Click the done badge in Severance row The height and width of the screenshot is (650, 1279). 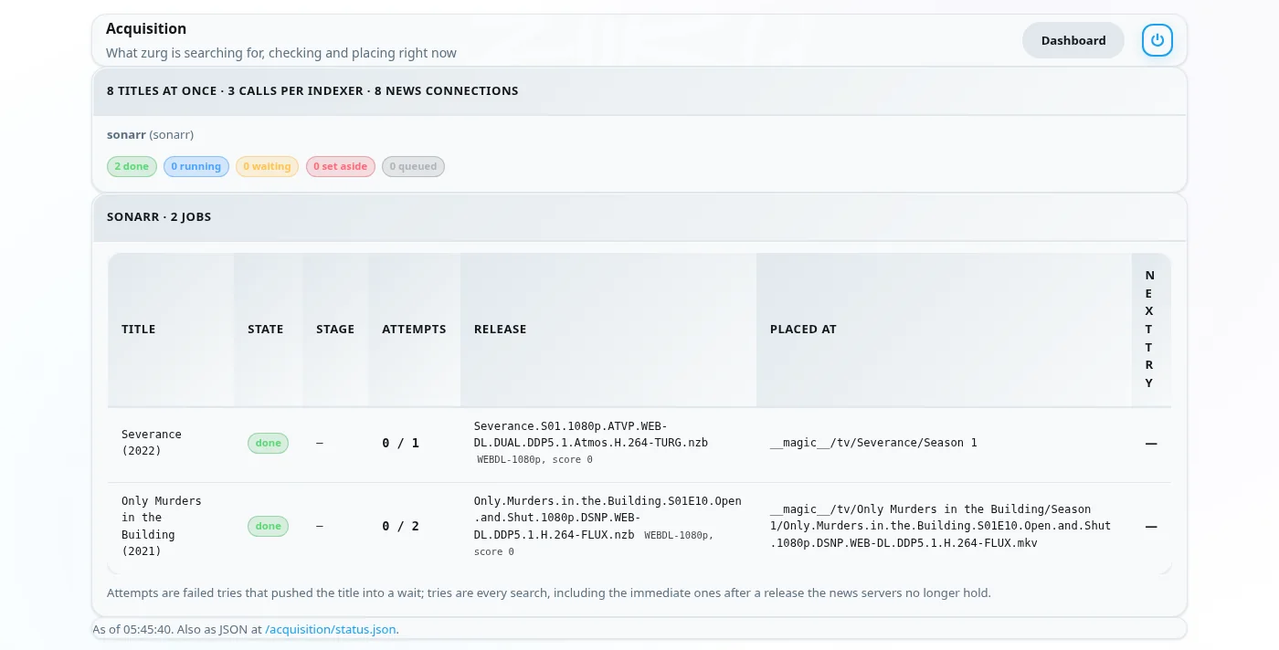pyautogui.click(x=268, y=443)
